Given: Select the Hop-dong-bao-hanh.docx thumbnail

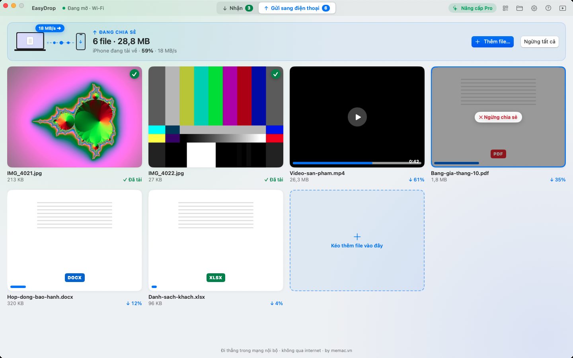Looking at the screenshot, I should (x=74, y=240).
